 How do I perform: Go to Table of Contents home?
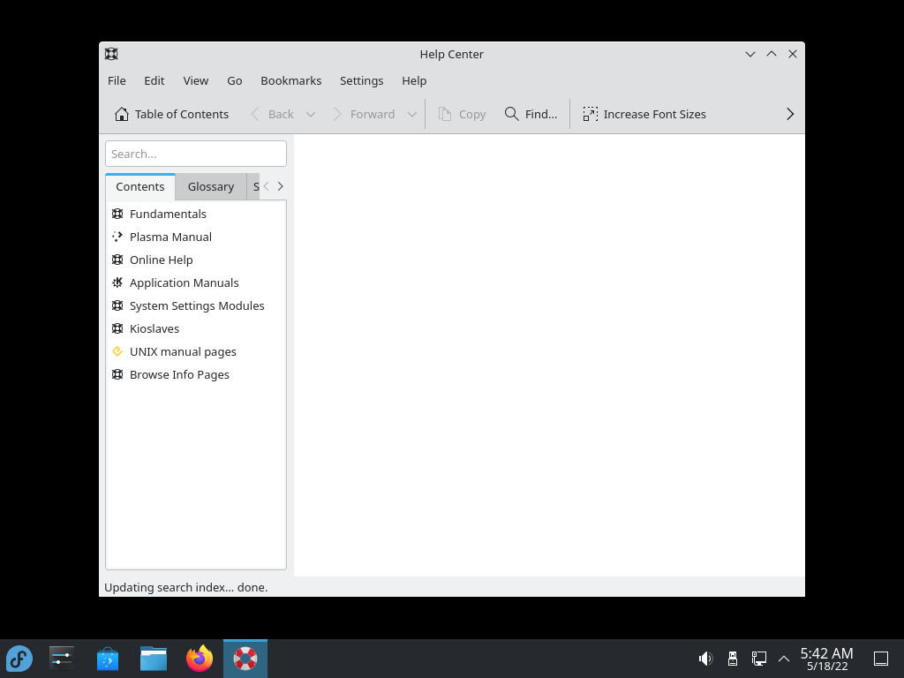tap(171, 114)
